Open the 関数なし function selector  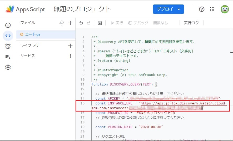pos(161,23)
